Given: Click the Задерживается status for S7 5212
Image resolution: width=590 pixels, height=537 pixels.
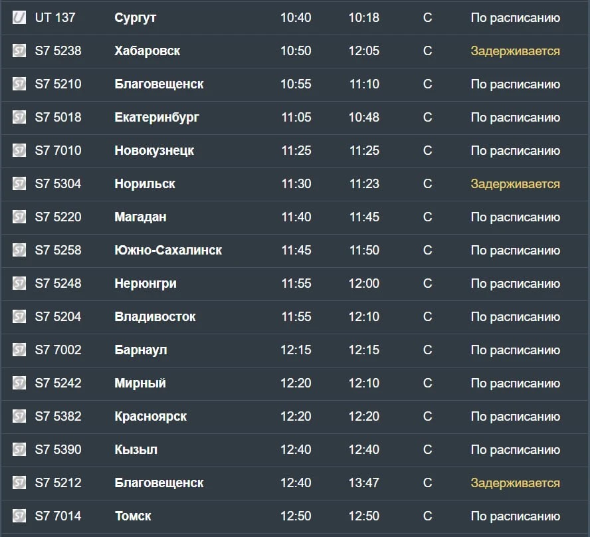Looking at the screenshot, I should tap(515, 483).
